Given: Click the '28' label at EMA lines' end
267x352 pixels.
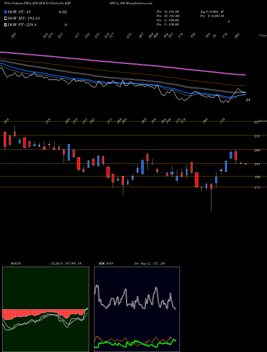Looking at the screenshot, I should pyautogui.click(x=248, y=100).
